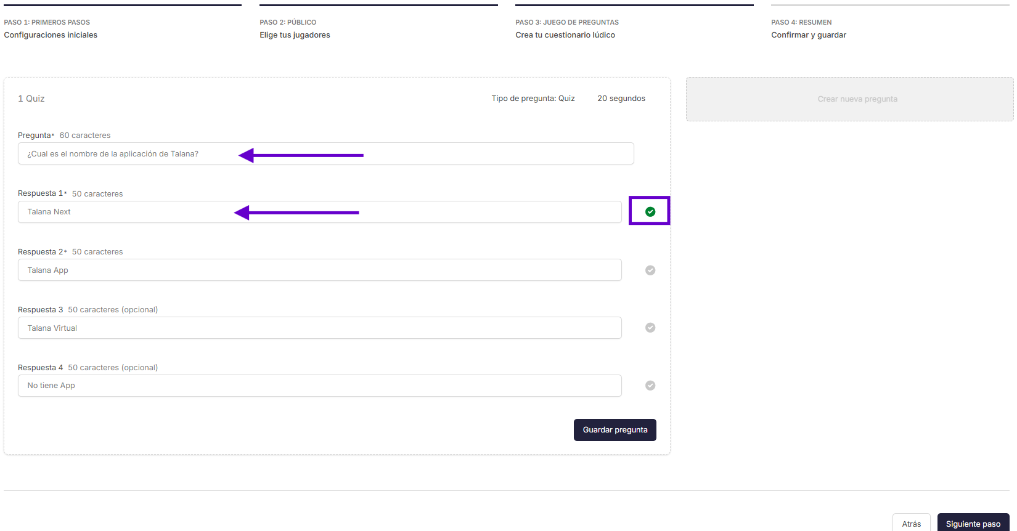
Task: Click the 'Crea tu cuestionario lúdico' subtitle
Action: click(x=565, y=35)
